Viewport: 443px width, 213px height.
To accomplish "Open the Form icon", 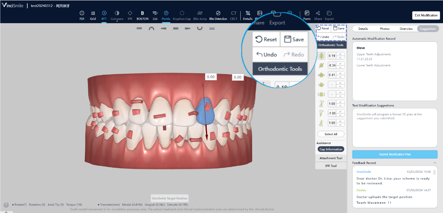I will [x=307, y=15].
